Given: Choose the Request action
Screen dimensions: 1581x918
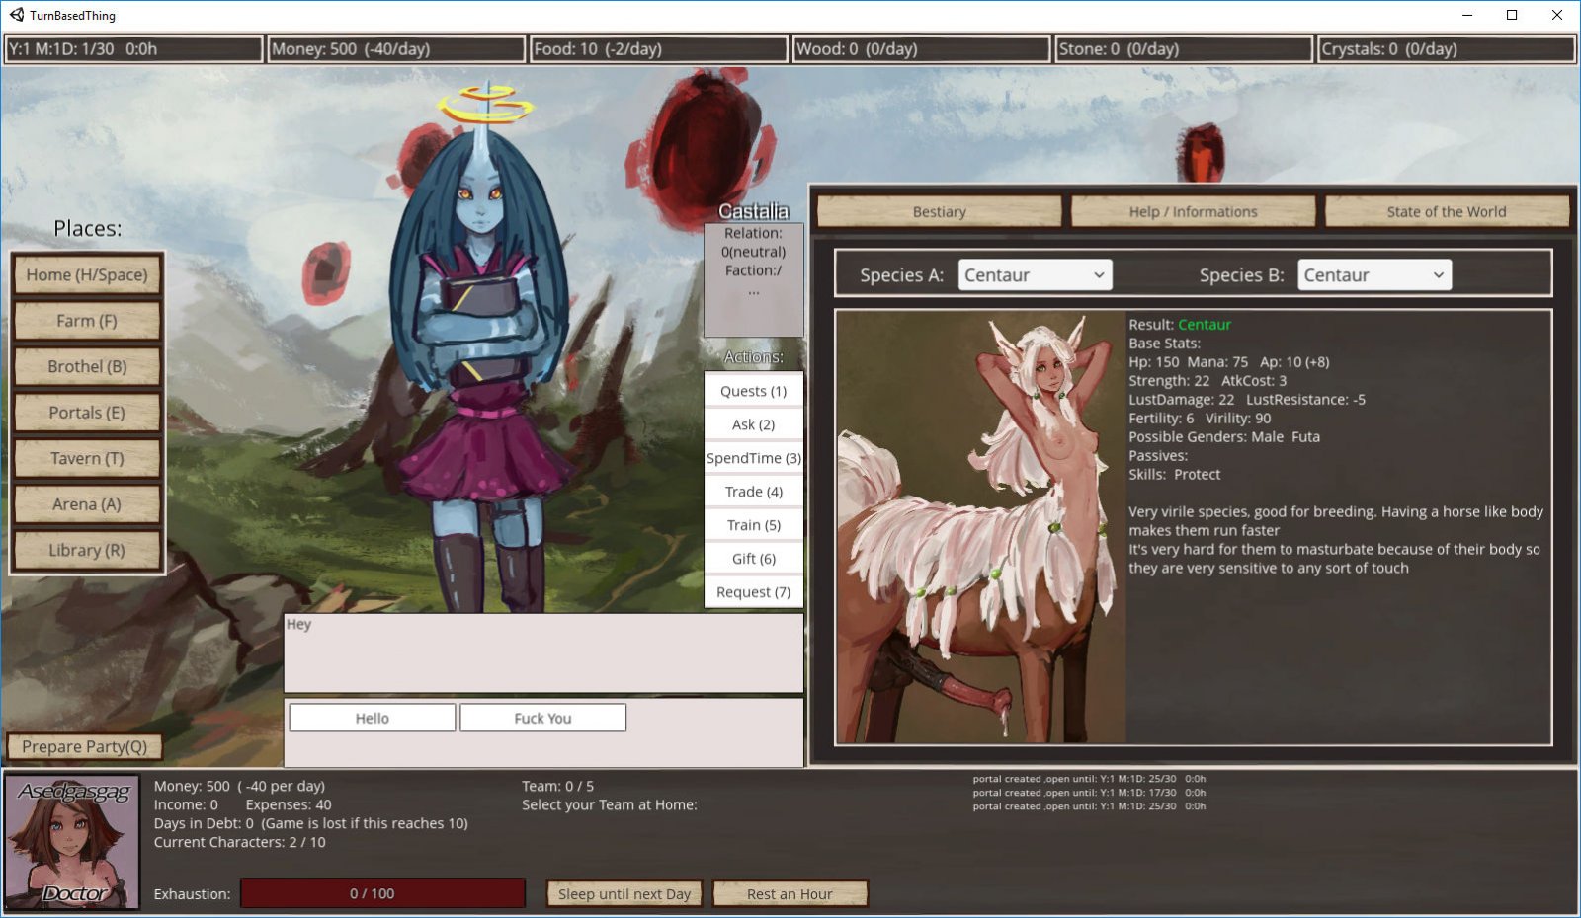Looking at the screenshot, I should tap(753, 592).
